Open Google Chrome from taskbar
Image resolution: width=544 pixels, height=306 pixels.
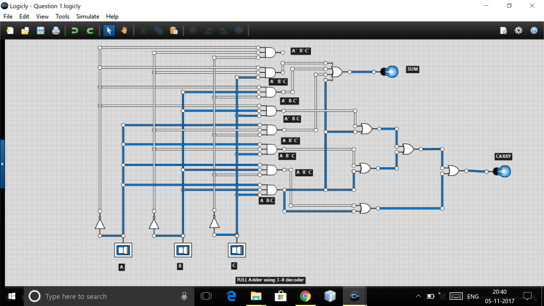tap(305, 296)
